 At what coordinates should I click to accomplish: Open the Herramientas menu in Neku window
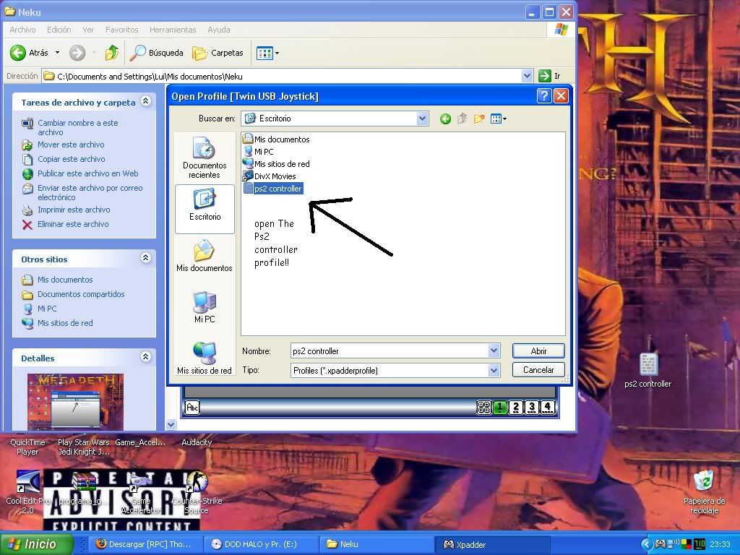click(173, 30)
